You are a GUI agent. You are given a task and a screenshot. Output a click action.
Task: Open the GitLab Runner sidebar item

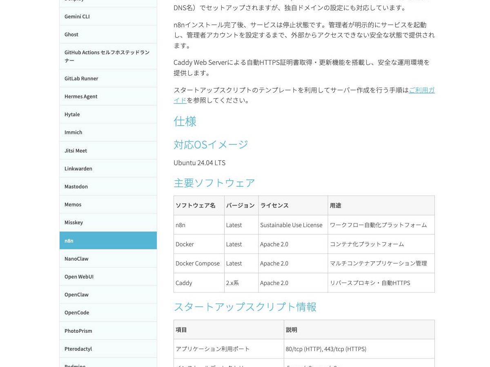[x=108, y=78]
